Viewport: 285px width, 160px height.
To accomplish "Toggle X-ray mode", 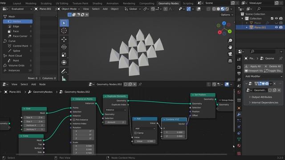I will point(208,9).
